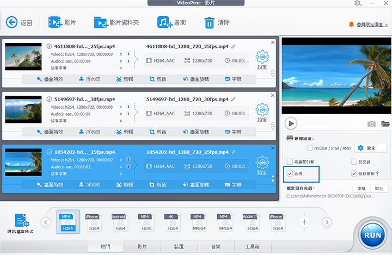Expand subtitle selector for 5149697-hd video

pyautogui.click(x=121, y=121)
